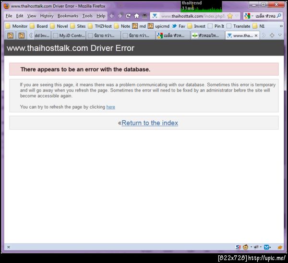Close the www.tha... tab
This screenshot has width=288, height=263.
(256, 35)
